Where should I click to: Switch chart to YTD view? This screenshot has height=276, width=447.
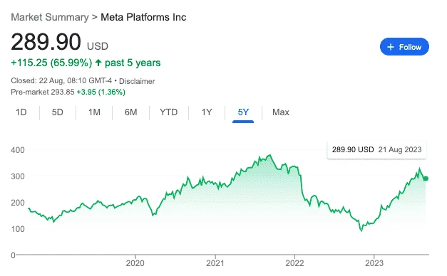(x=169, y=112)
